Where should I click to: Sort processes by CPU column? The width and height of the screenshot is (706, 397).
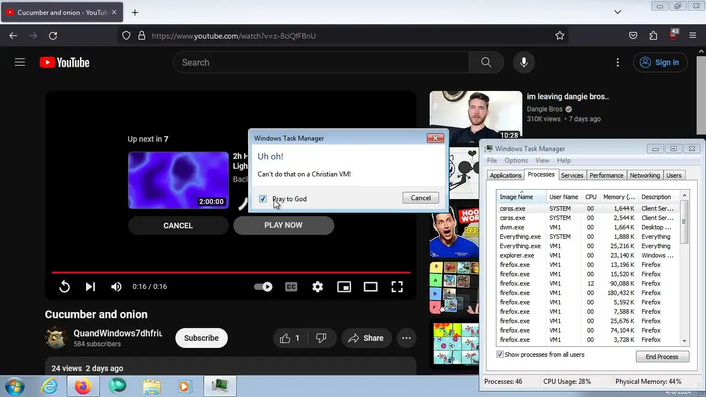pyautogui.click(x=591, y=197)
